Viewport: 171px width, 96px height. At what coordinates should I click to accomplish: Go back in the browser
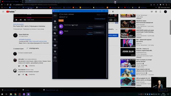tap(2, 5)
